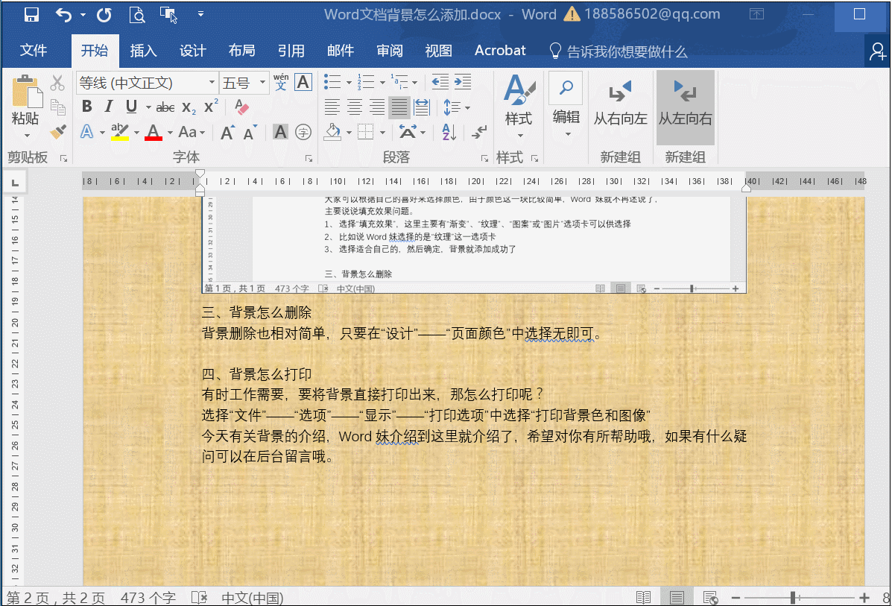Switch to the 插入 ribbon tab
This screenshot has height=606, width=892.
tap(143, 50)
